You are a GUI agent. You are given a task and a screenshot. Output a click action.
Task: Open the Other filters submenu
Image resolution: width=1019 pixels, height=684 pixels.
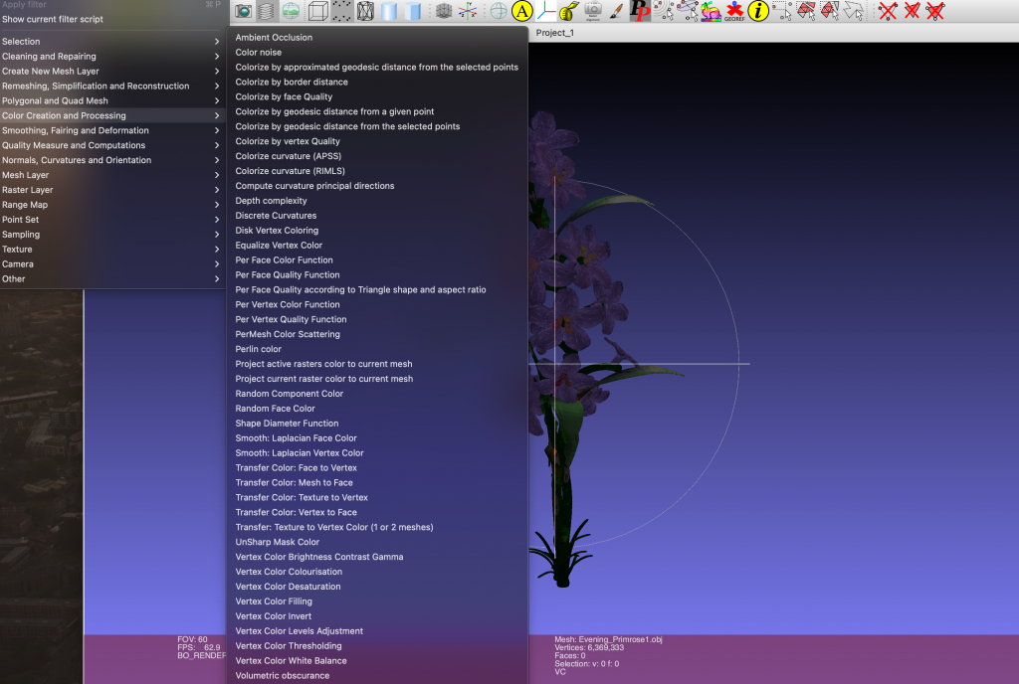tap(111, 279)
